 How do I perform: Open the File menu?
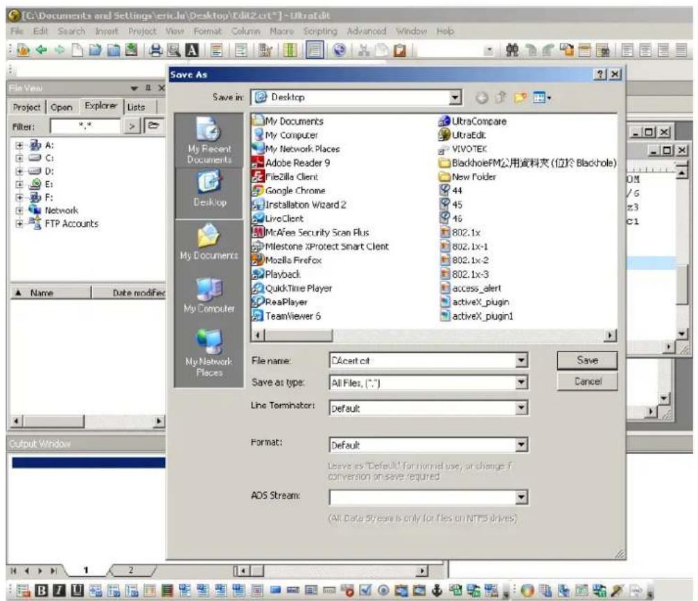(x=17, y=31)
